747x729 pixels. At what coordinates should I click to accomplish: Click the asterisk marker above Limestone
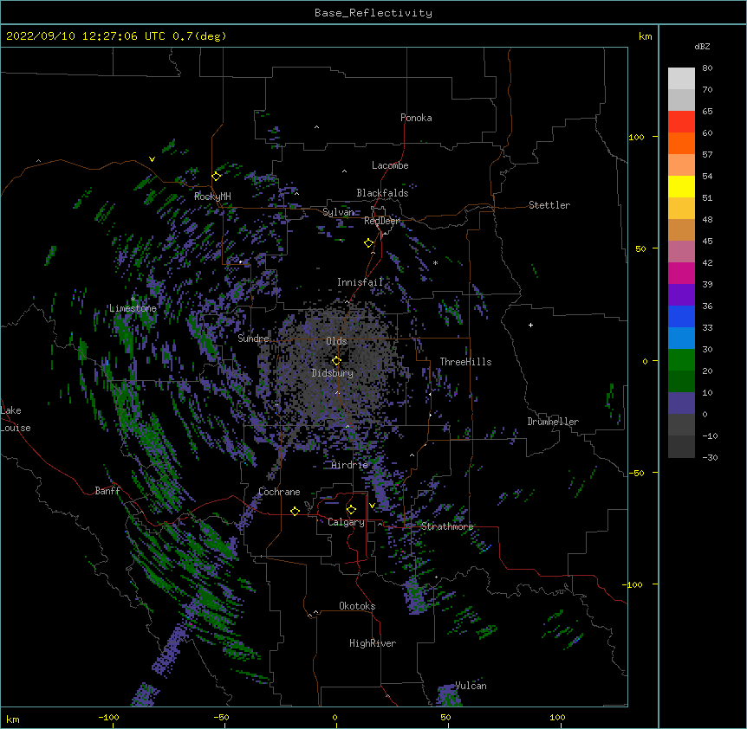[133, 299]
